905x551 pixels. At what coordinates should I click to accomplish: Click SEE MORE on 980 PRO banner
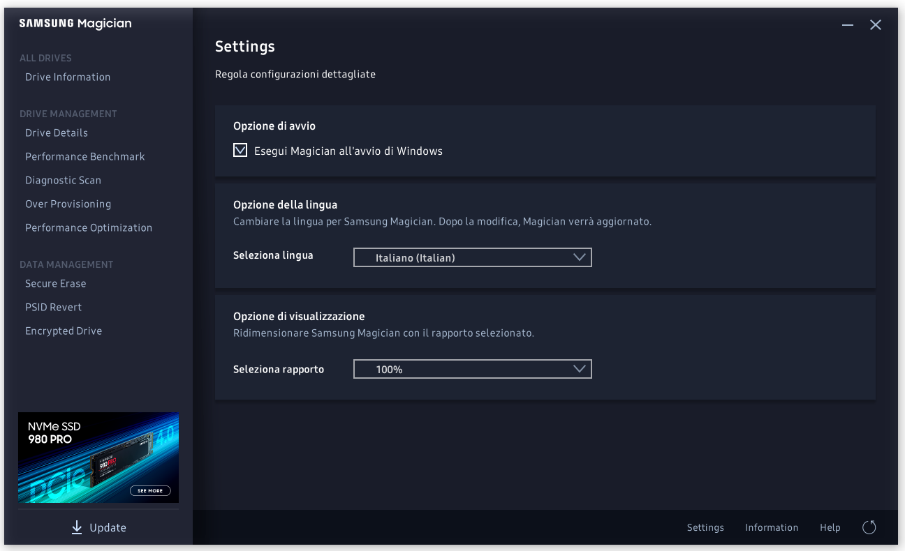(150, 490)
